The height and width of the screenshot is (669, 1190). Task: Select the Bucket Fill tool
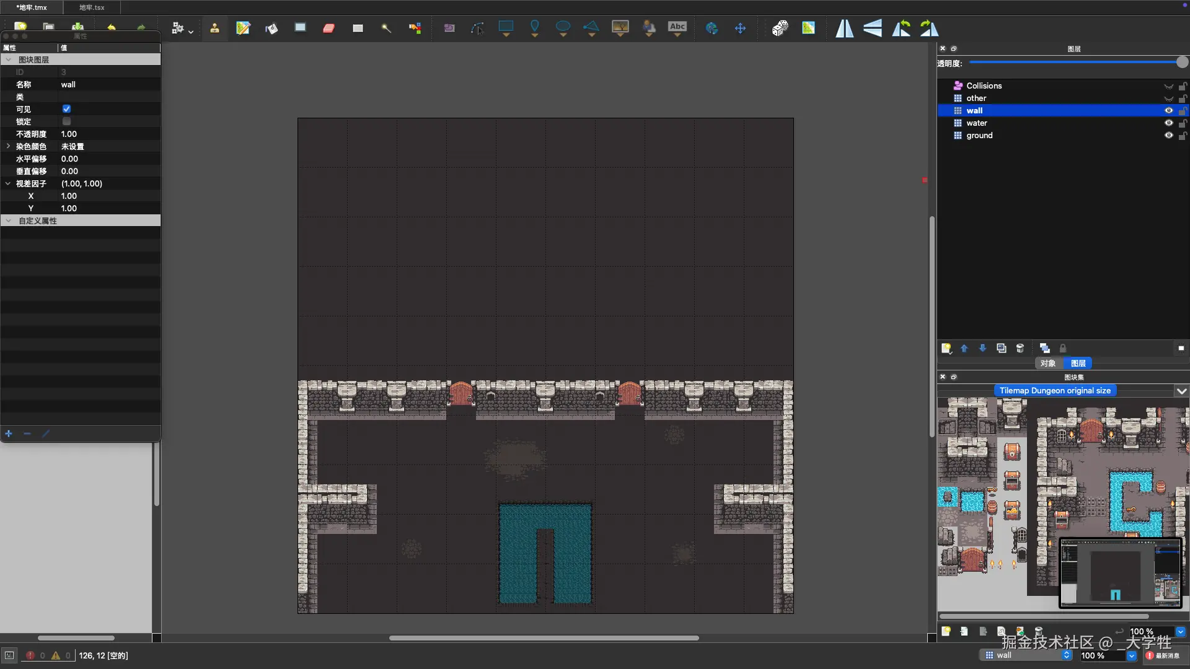click(271, 28)
